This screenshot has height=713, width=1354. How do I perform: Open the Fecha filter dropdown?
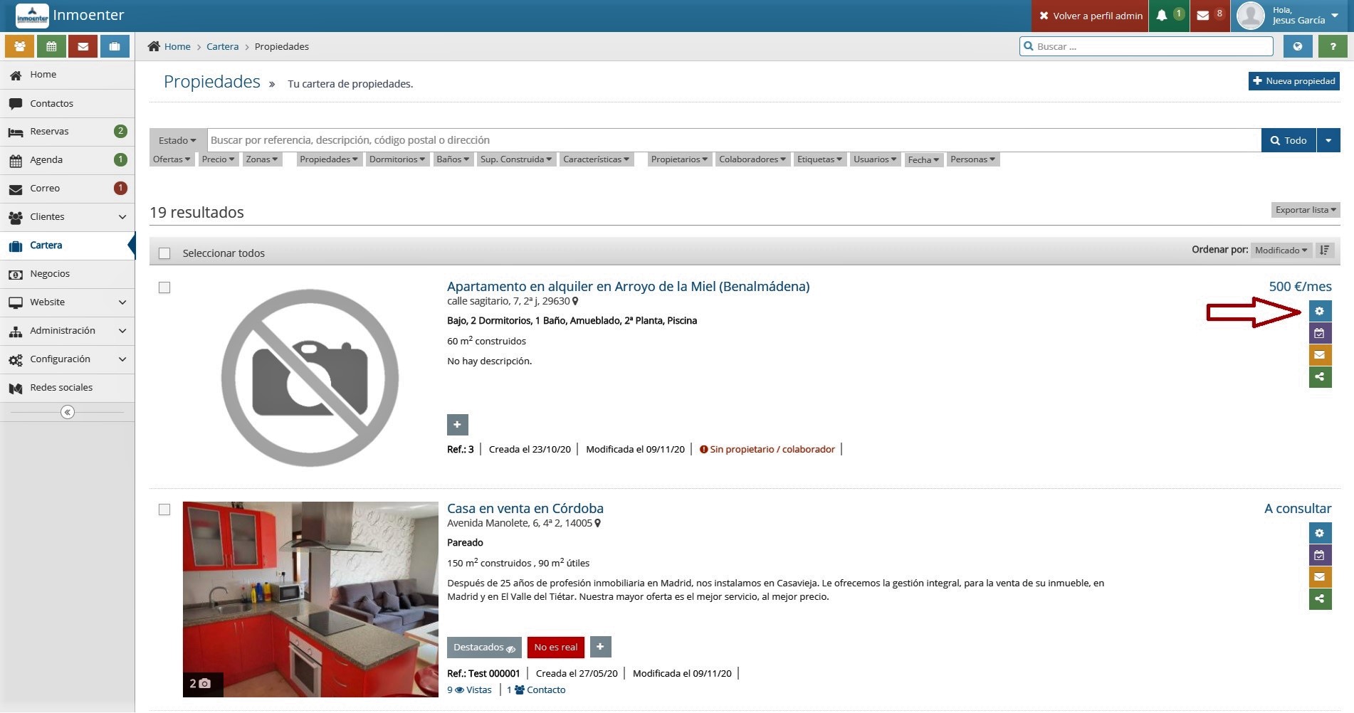(x=923, y=160)
